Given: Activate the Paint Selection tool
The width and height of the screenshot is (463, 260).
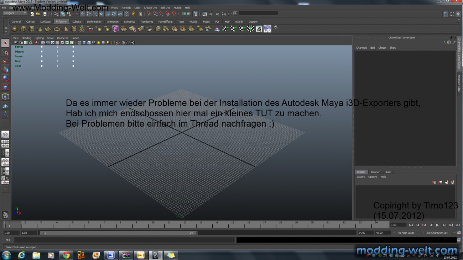Looking at the screenshot, I should [5, 61].
